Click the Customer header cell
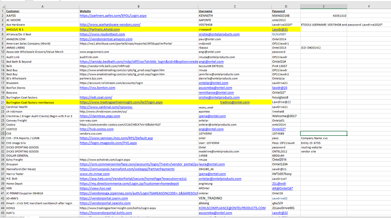 coord(42,11)
